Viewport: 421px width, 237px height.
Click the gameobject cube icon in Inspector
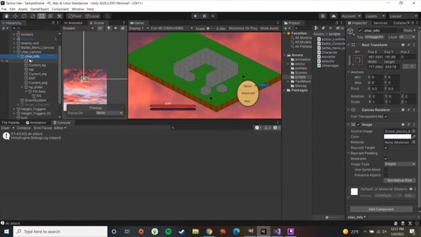point(351,32)
